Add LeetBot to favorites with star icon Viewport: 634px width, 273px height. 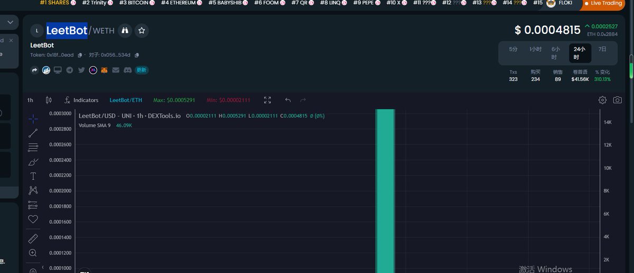pyautogui.click(x=142, y=31)
